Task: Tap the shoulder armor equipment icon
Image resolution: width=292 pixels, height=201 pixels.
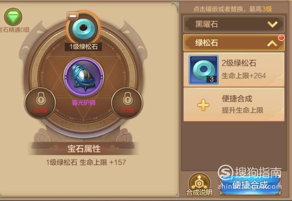Action: click(84, 77)
